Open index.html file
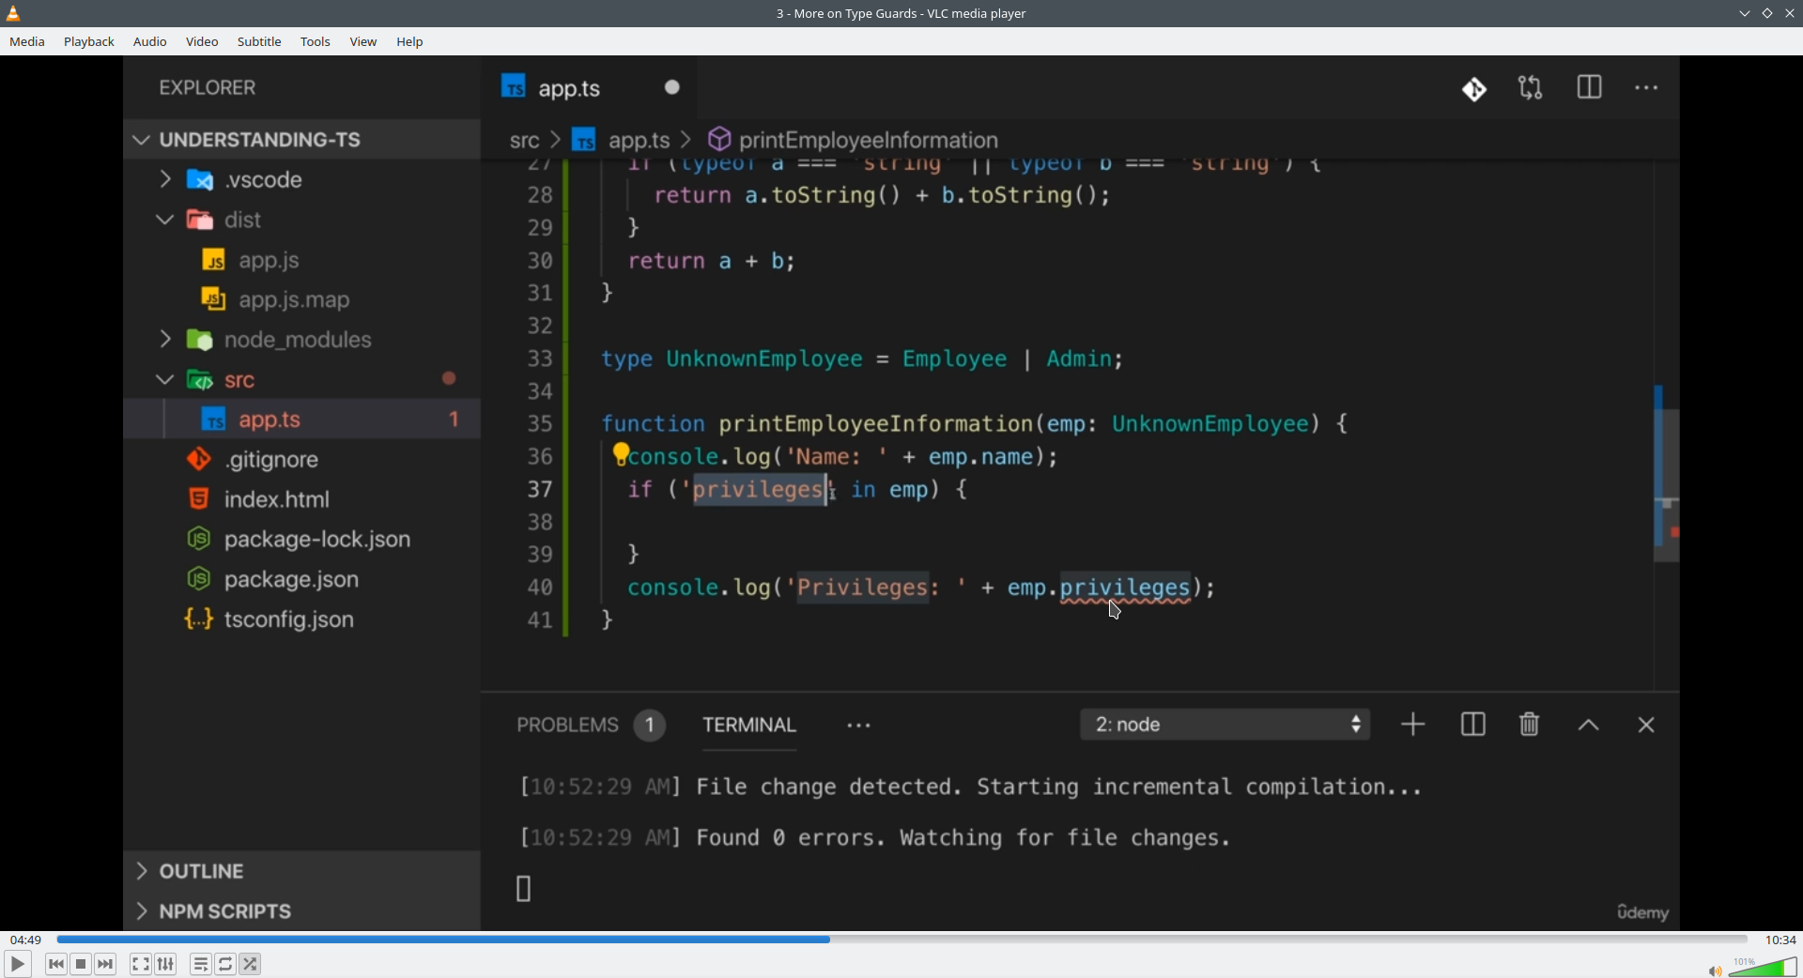The image size is (1803, 978). click(301, 499)
